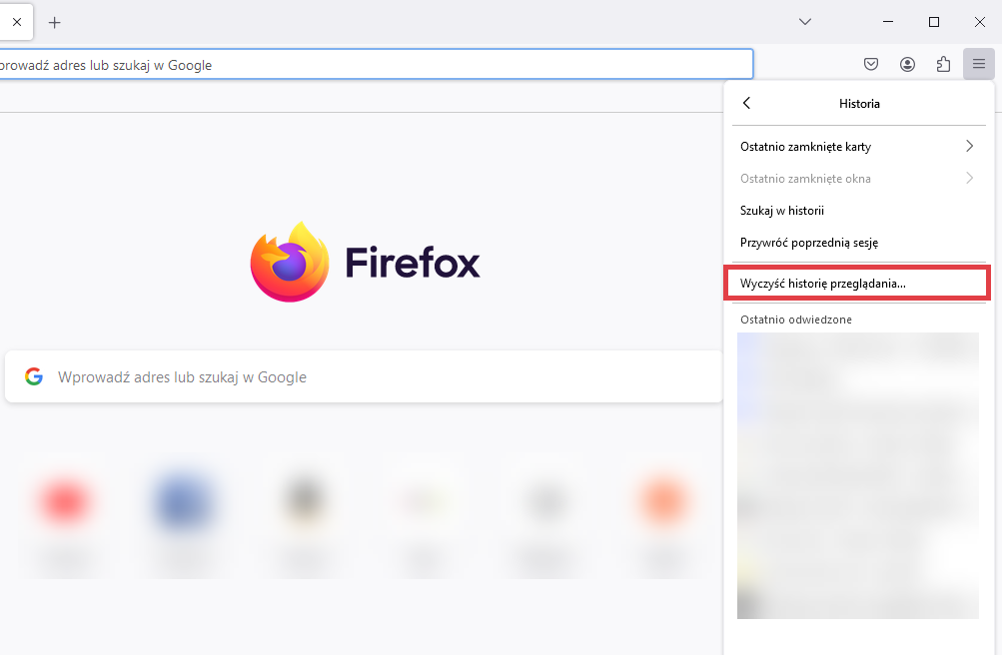The height and width of the screenshot is (655, 1002).
Task: Focus the address bar at the top
Action: pos(376,65)
